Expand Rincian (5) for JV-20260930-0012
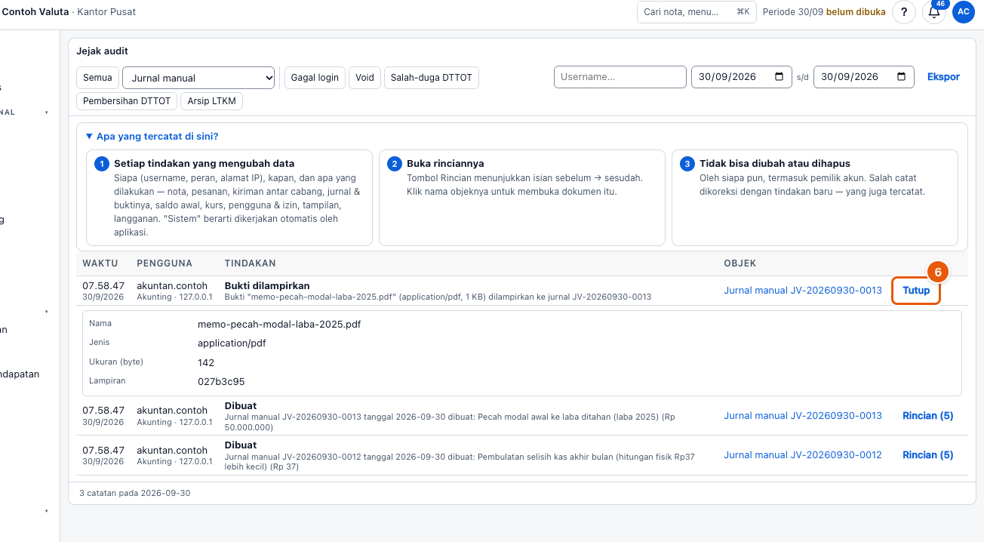The image size is (984, 542). (928, 455)
